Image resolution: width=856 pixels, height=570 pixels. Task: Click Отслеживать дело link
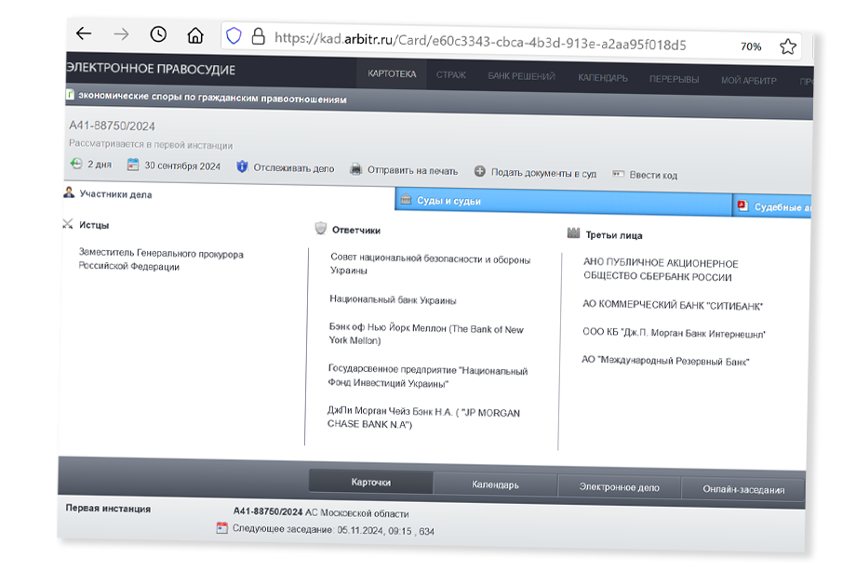tap(294, 168)
